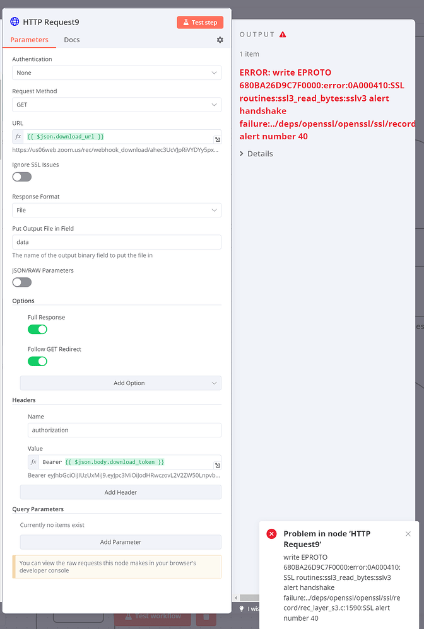The width and height of the screenshot is (424, 629).
Task: Click the globe icon beside HTTP Request9
Action: click(x=14, y=21)
